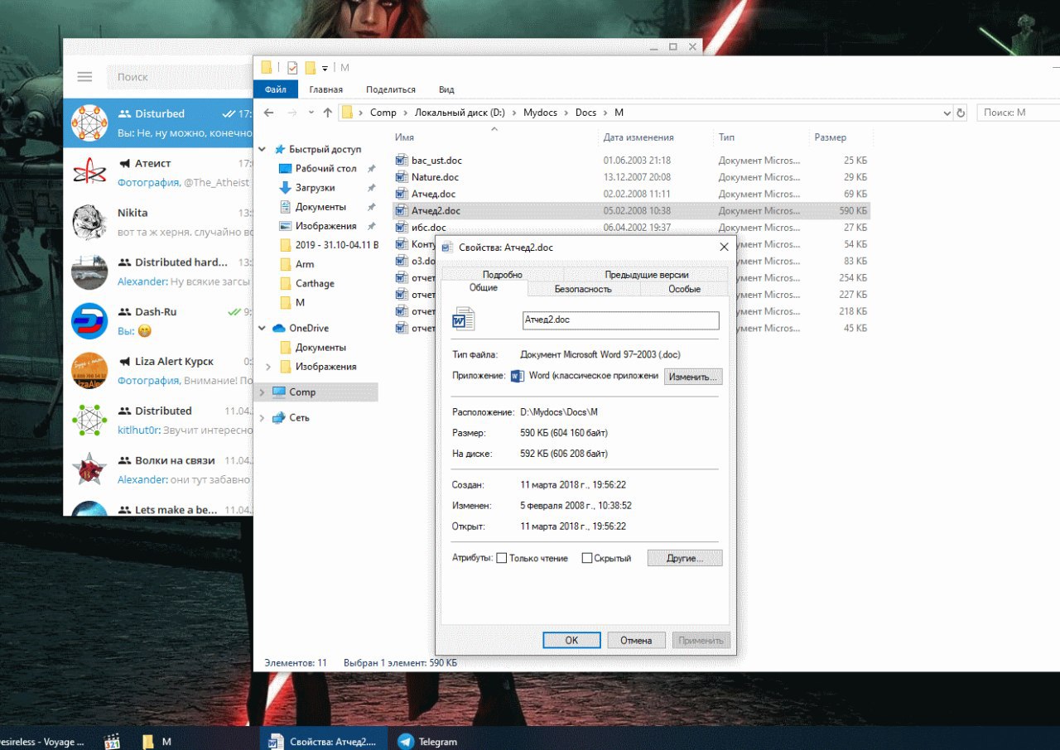Click the New Folder icon in Explorer's quick access toolbar
The image size is (1060, 750).
coord(311,68)
